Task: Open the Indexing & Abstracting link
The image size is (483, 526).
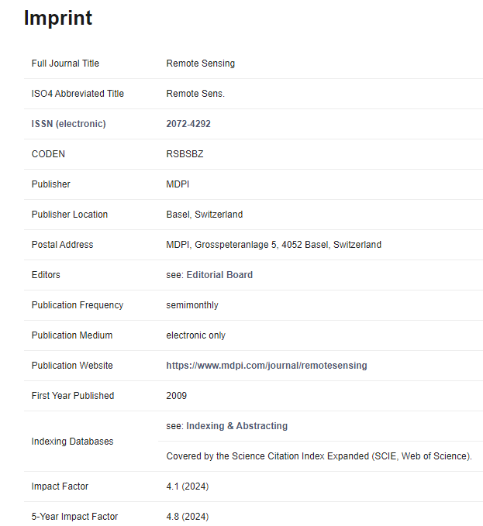Action: coord(237,426)
